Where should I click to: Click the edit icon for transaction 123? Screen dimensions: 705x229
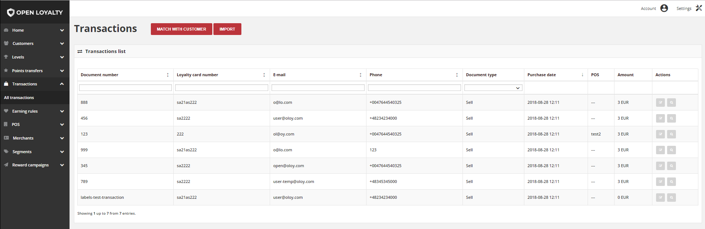coord(660,134)
